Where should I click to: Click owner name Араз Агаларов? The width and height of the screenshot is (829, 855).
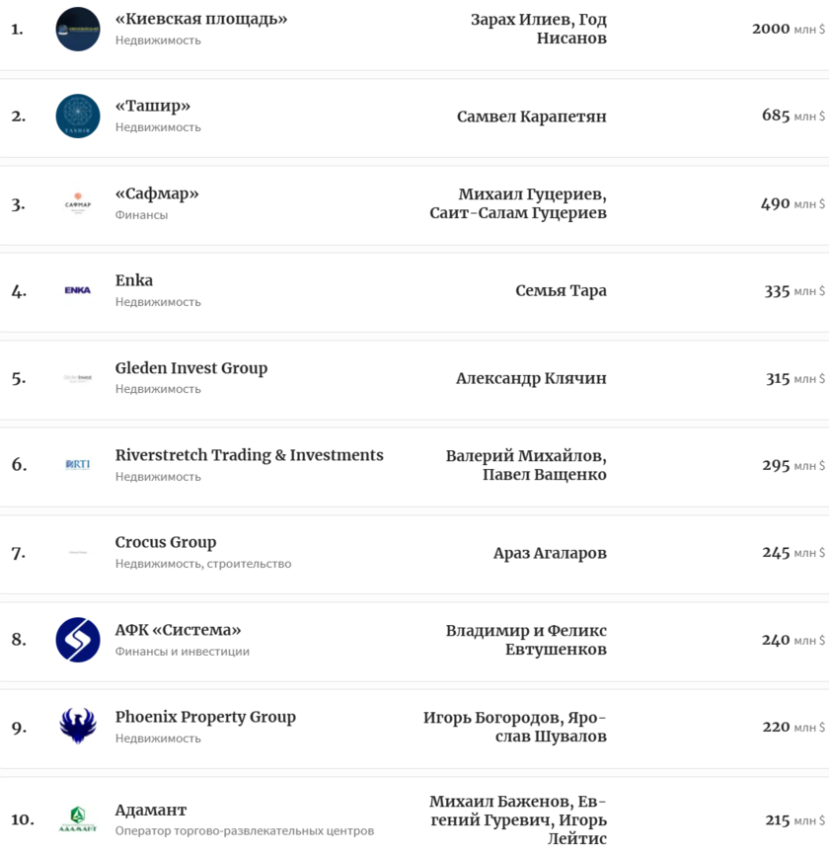click(x=550, y=553)
